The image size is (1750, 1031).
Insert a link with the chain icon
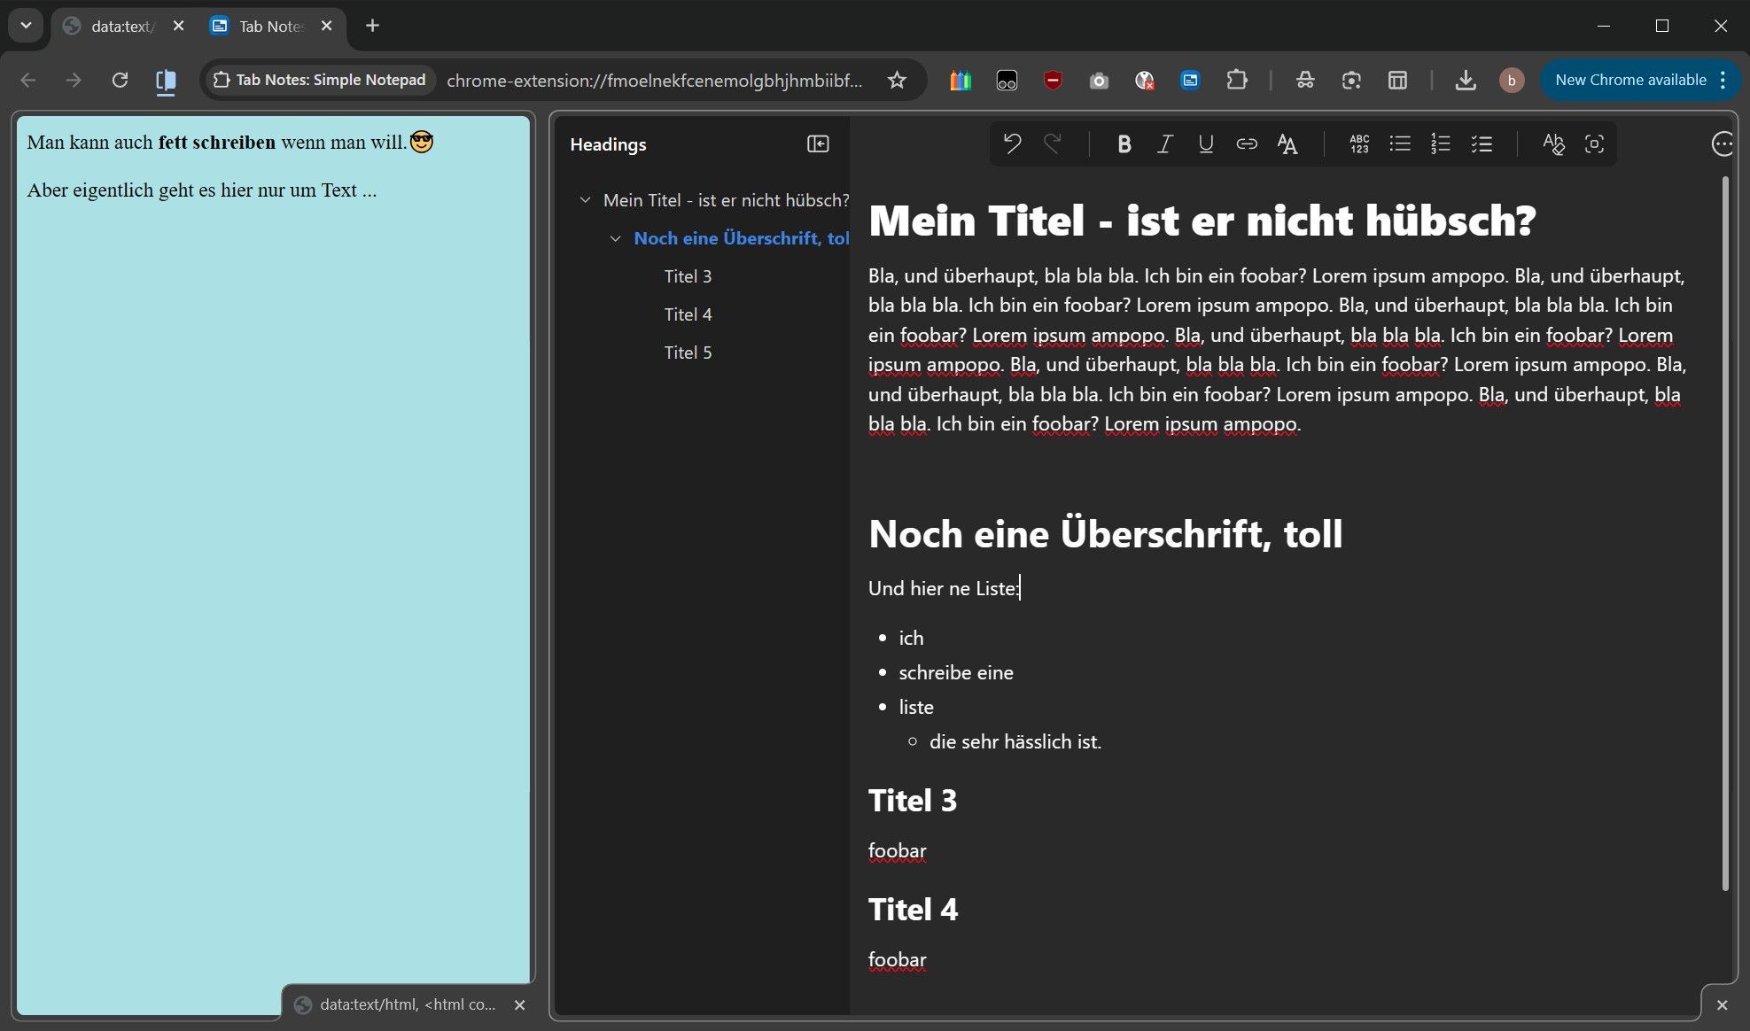coord(1246,143)
